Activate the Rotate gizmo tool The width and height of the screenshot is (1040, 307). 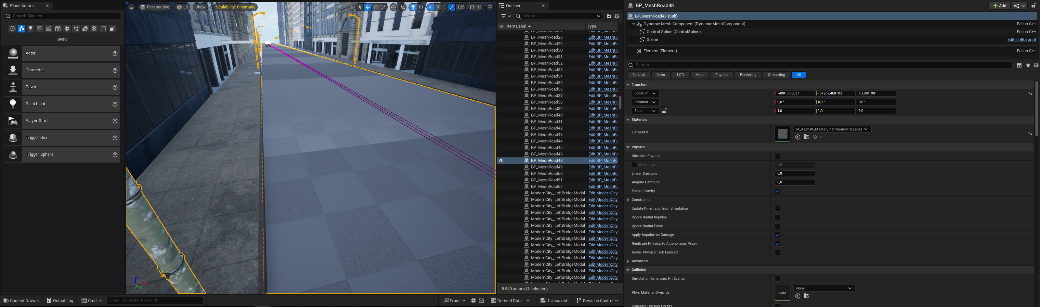[375, 7]
